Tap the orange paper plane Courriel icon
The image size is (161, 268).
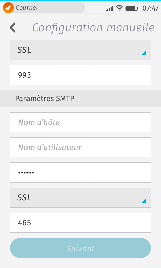[x=8, y=8]
